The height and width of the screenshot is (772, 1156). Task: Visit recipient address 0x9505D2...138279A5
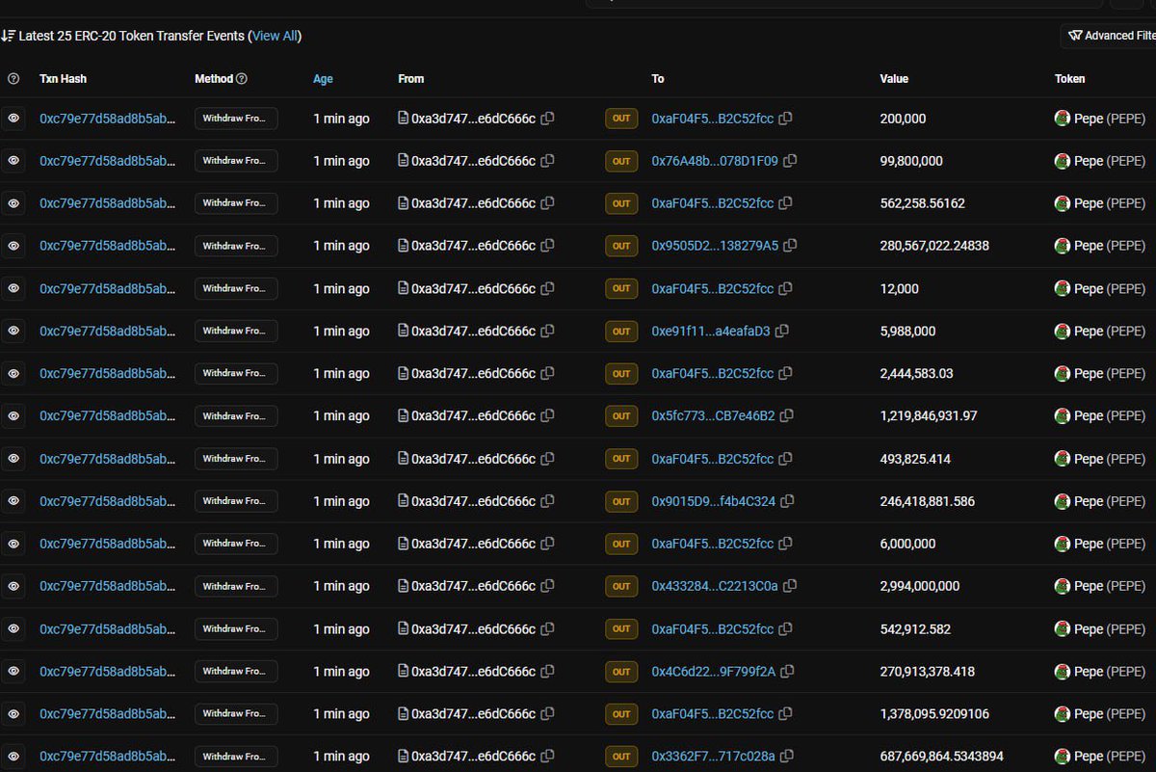coord(715,246)
